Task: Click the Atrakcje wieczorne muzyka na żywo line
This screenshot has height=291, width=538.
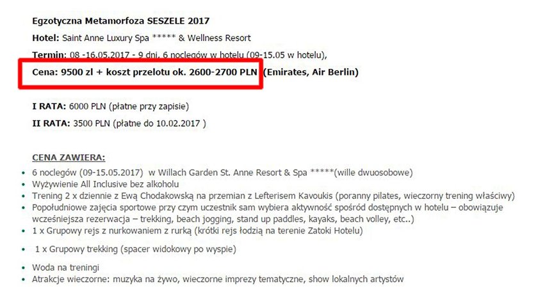Action: [218, 279]
